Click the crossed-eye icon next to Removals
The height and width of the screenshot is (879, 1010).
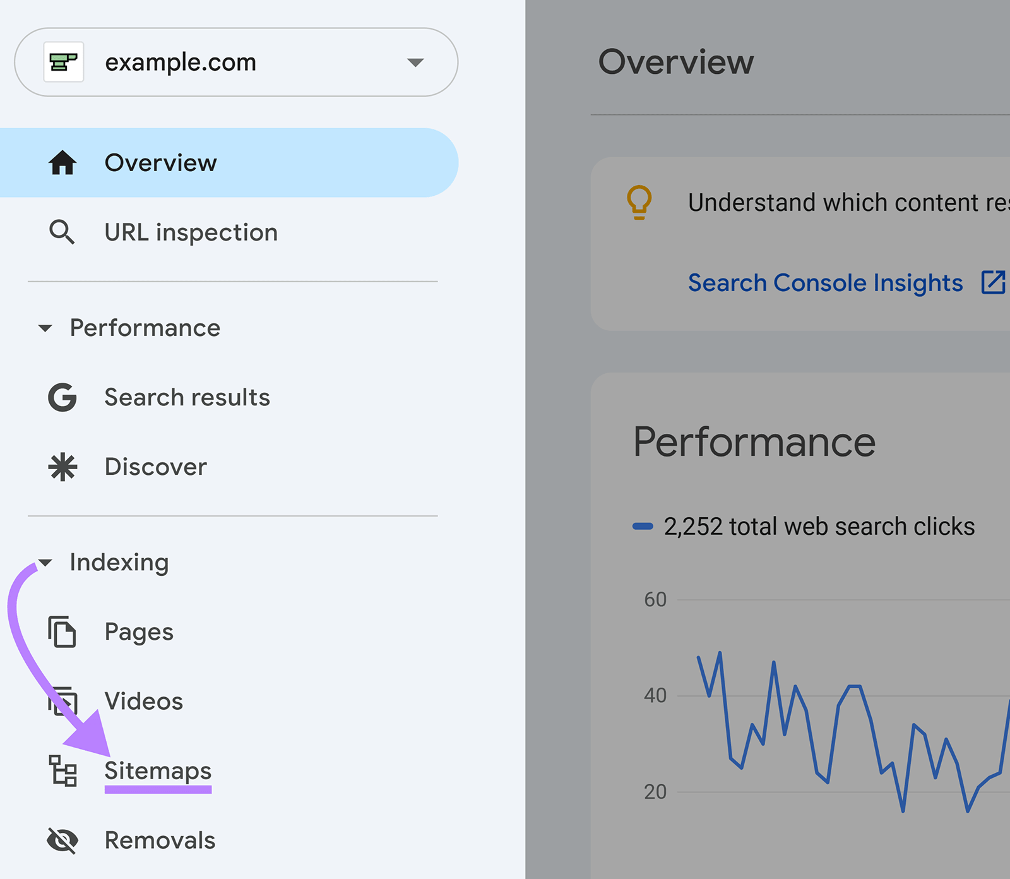(61, 840)
